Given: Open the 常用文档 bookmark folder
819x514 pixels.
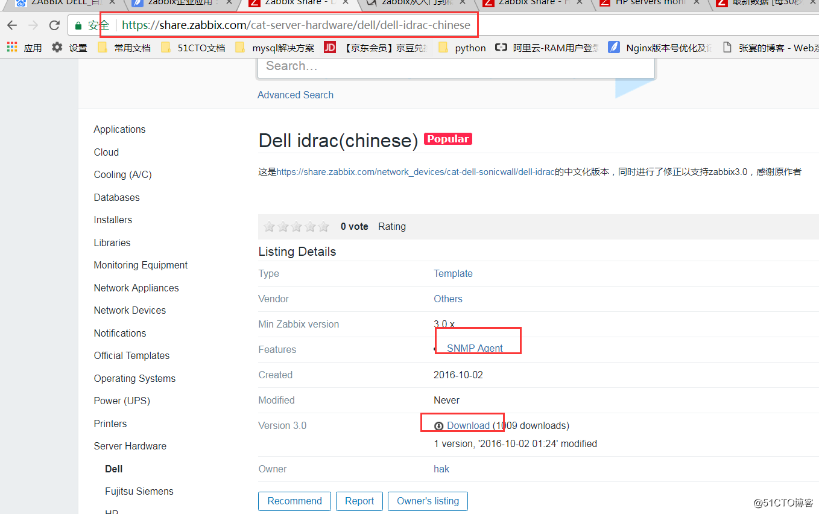Looking at the screenshot, I should point(124,48).
